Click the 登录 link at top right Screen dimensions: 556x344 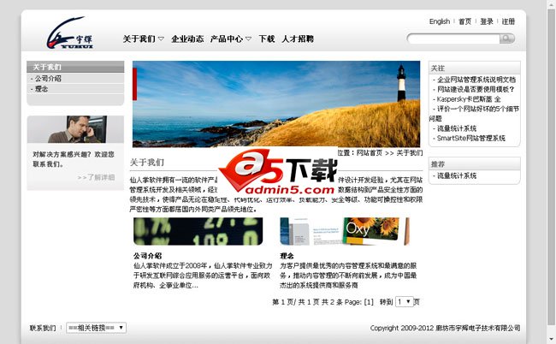click(x=487, y=21)
